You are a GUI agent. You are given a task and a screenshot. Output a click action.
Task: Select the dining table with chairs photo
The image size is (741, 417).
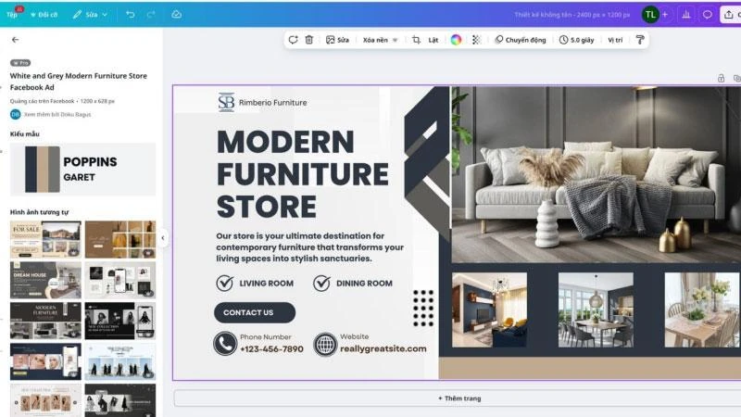(x=596, y=310)
